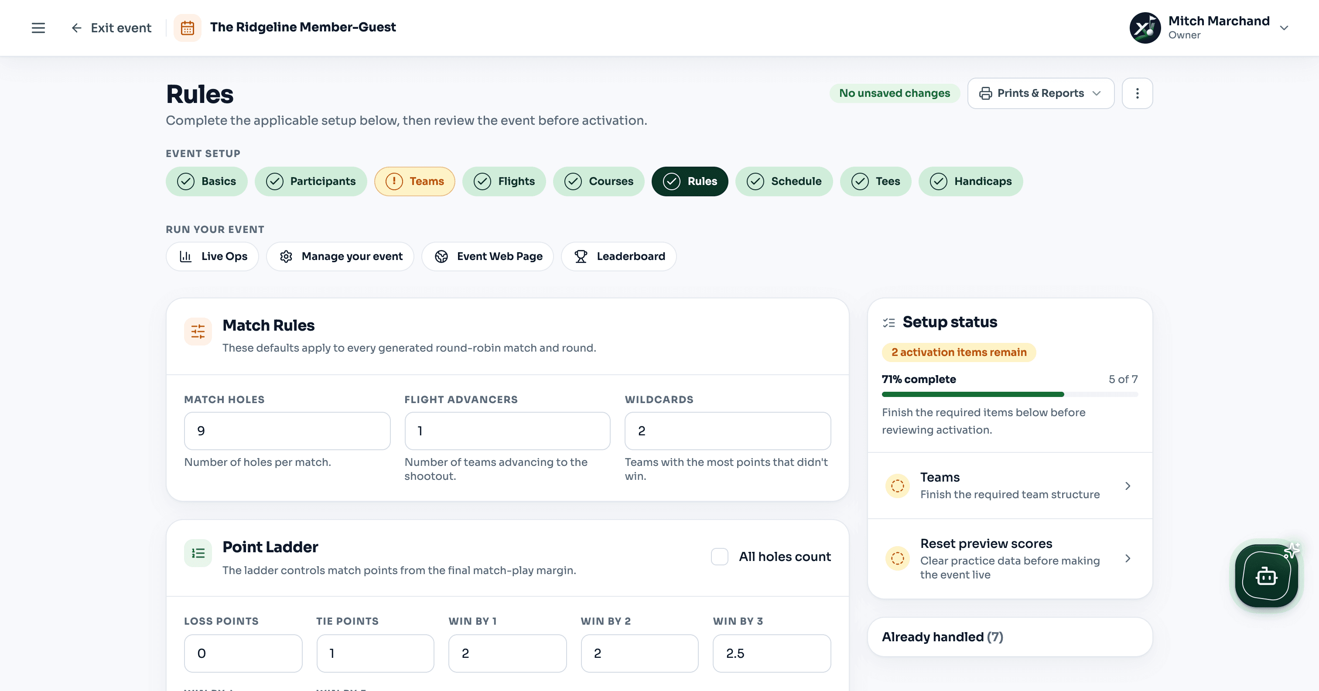Open the Teams setup item chevron
The width and height of the screenshot is (1319, 691).
1128,486
